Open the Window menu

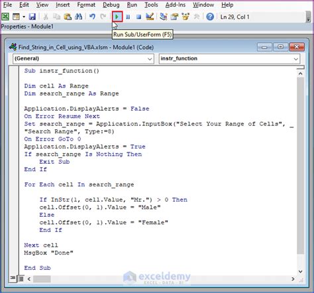tap(203, 5)
